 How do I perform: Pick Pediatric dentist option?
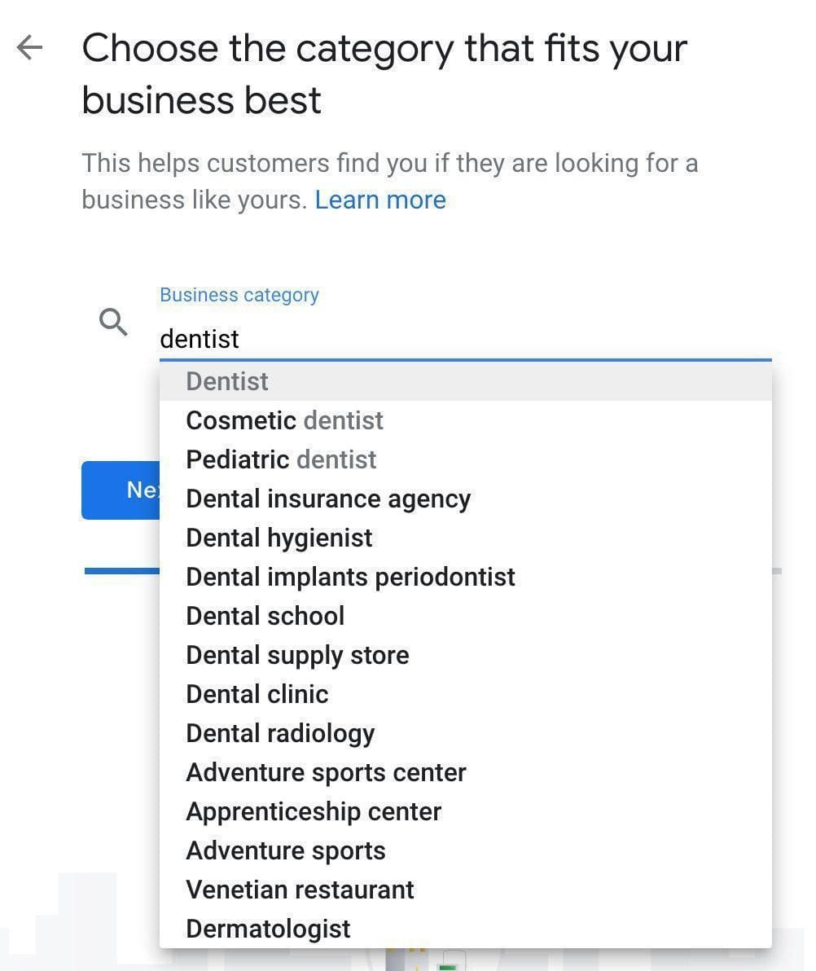(x=281, y=459)
